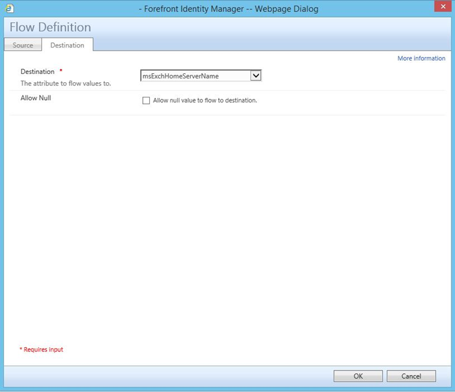Close the Webpage Dialog window
This screenshot has height=392, width=455.
tap(443, 6)
